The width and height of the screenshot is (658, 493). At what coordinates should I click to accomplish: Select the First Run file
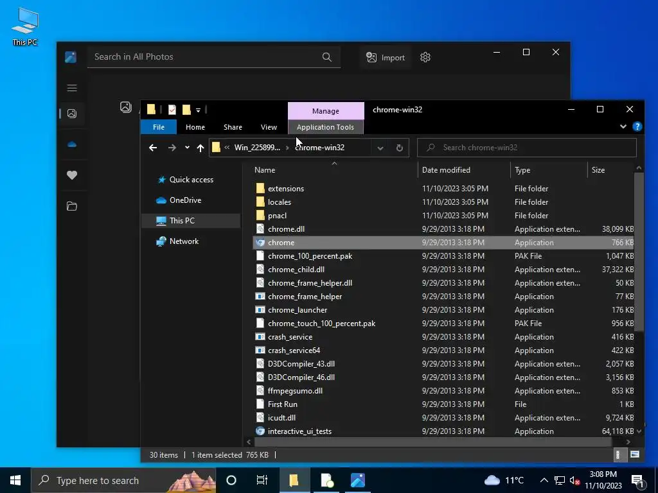click(443, 404)
